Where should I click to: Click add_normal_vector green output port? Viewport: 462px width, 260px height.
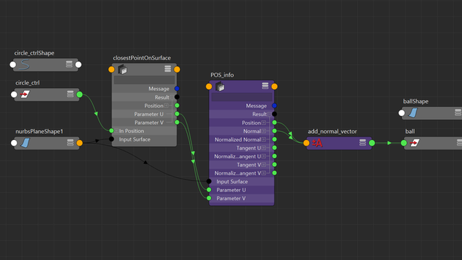point(372,143)
